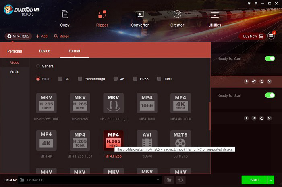
Task: Remove the second title from the list
Action: (x=269, y=118)
